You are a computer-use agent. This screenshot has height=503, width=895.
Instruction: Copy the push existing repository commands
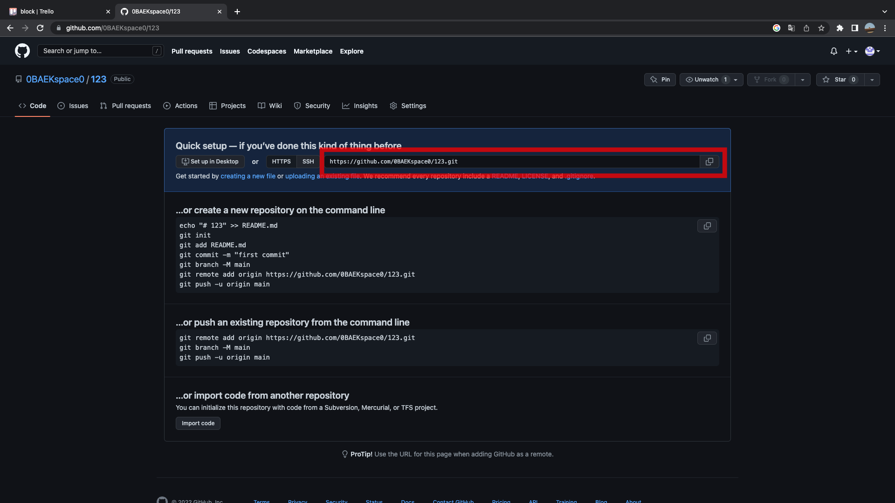707,338
